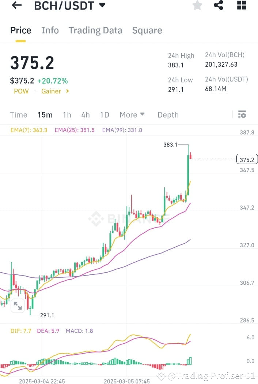Tap the chart settings icon beside Depth
The image size is (258, 384).
pyautogui.click(x=242, y=114)
